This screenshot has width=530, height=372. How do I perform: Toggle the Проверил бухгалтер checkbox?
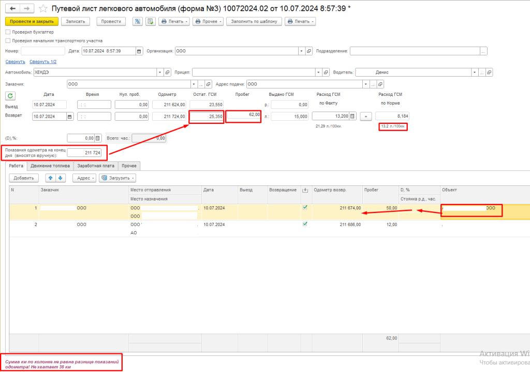[8, 32]
